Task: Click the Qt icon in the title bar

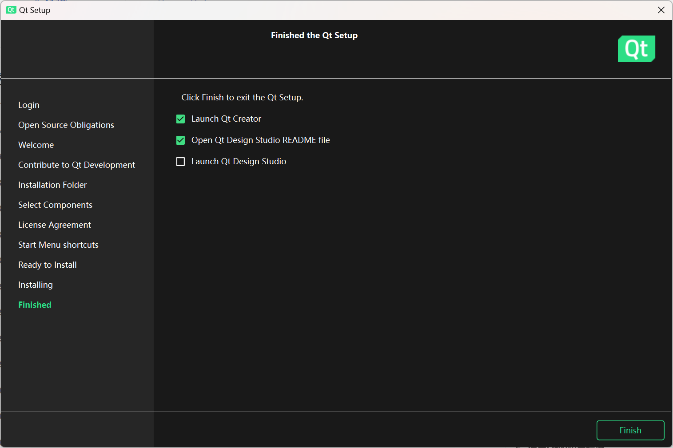Action: pos(11,10)
